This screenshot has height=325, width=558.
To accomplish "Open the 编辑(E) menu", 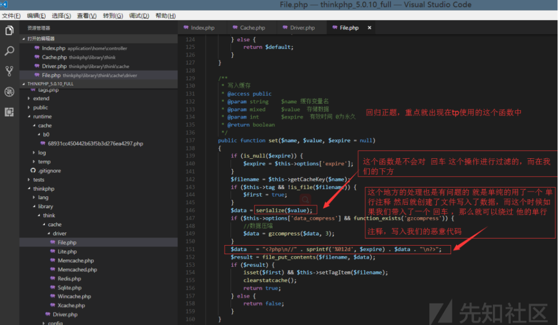I will pos(36,15).
